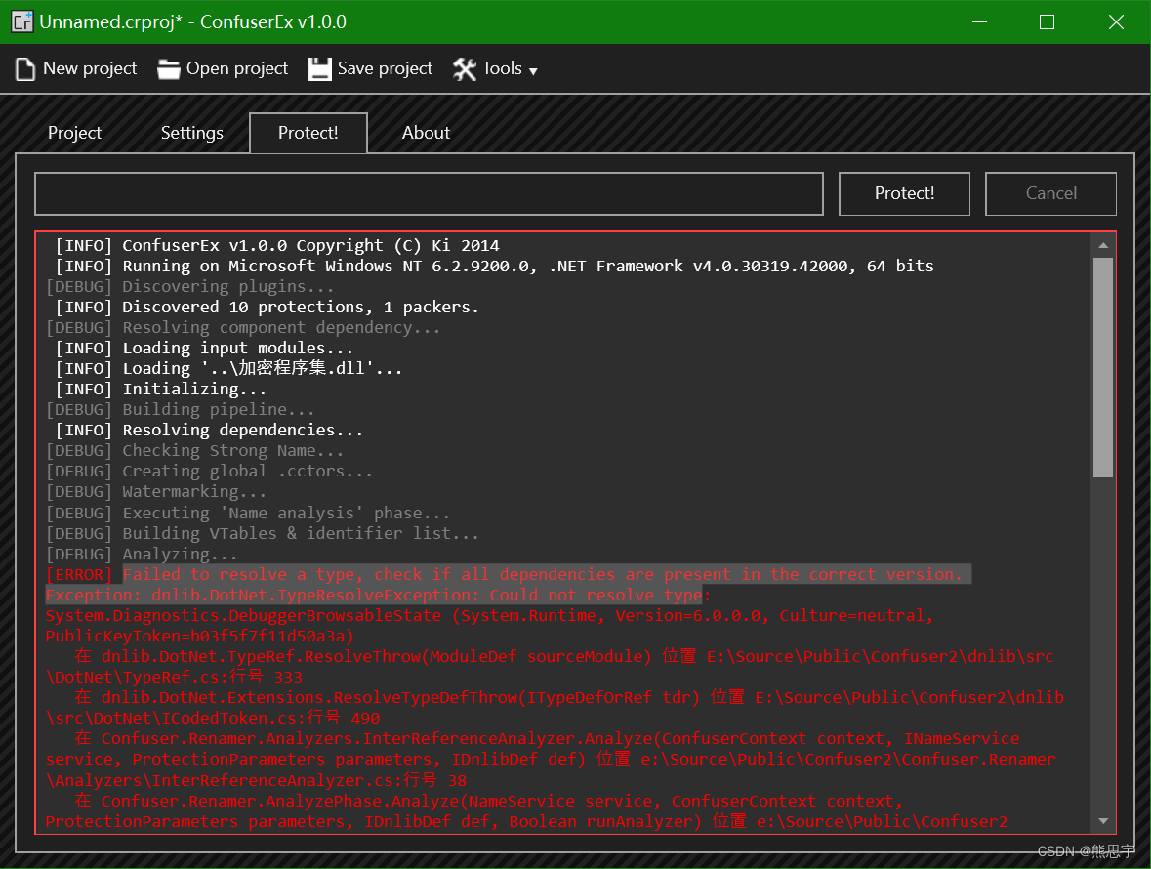Close the ConfuserEx window
The image size is (1151, 869).
[1116, 22]
